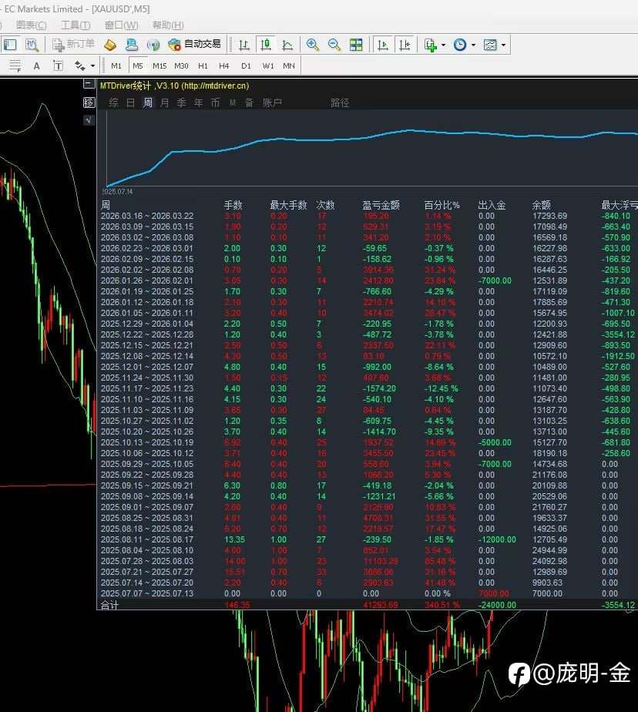The height and width of the screenshot is (712, 638).
Task: Switch chart to candlestick view
Action: (266, 45)
